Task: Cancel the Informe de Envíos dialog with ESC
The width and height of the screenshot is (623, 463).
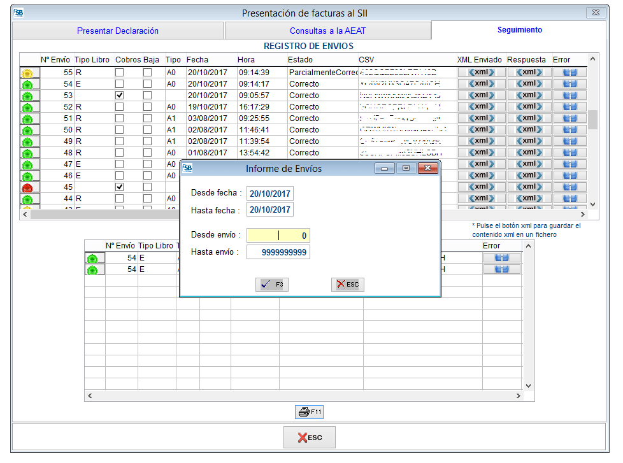Action: pyautogui.click(x=348, y=285)
